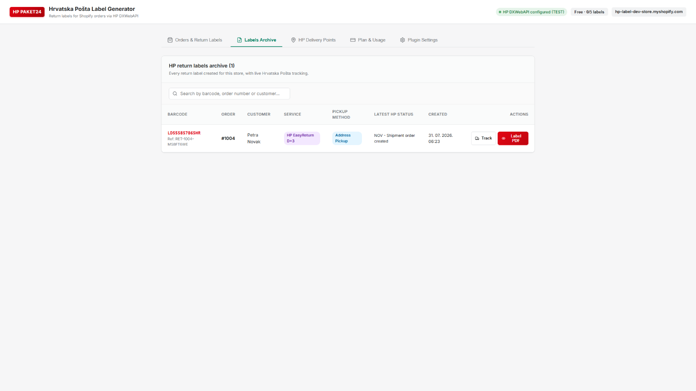
Task: Go to the Plan & Usage tab
Action: (x=368, y=40)
